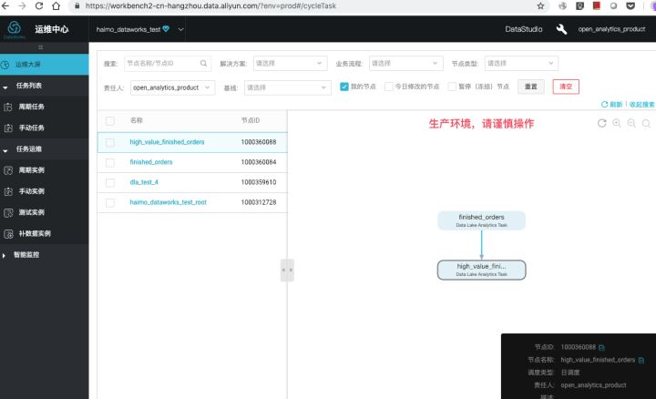
Task: Open the 业务流程 dropdown
Action: [x=405, y=63]
